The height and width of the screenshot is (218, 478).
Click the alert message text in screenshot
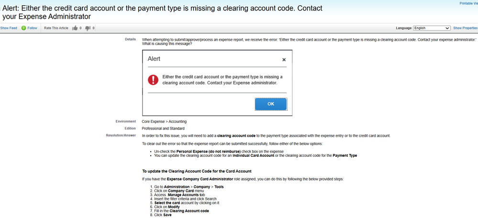(x=222, y=79)
